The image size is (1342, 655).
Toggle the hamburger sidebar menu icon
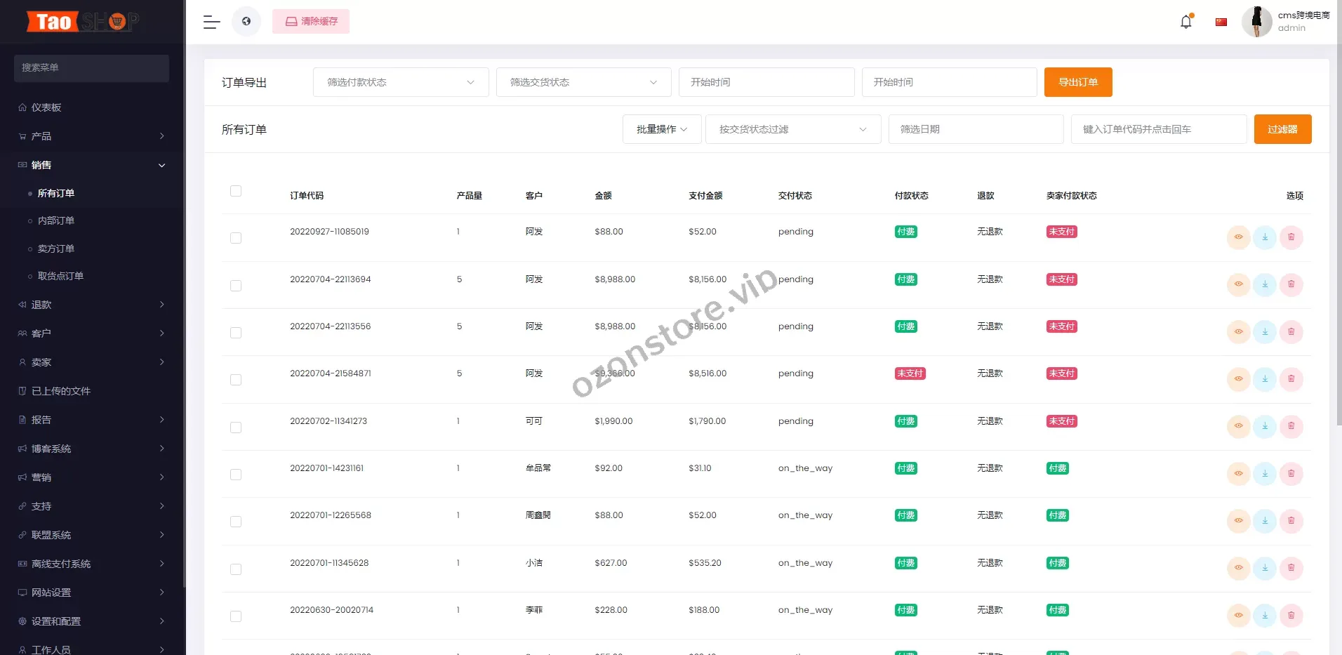tap(211, 22)
